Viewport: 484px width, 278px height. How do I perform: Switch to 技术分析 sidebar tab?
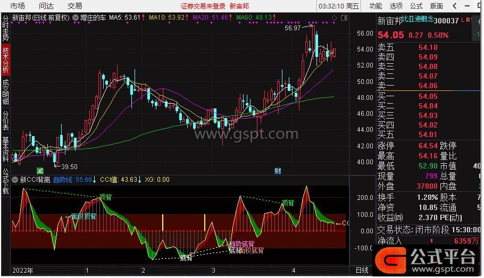(5, 60)
